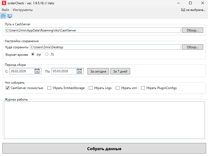Click Обзор next to save location
The width and height of the screenshot is (208, 156).
tap(193, 47)
